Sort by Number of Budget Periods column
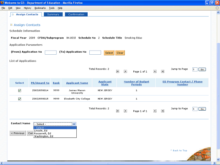The width and height of the screenshot is (220, 165). coord(136,83)
